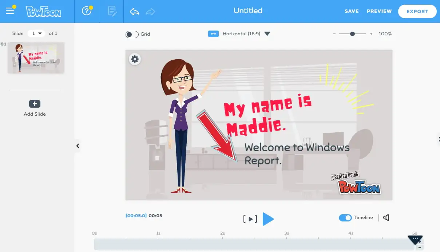The width and height of the screenshot is (440, 252).
Task: Open slide settings gear icon
Action: coord(135,59)
